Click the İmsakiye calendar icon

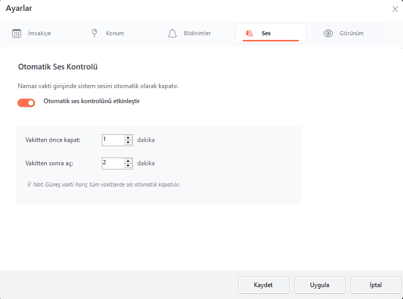[17, 33]
